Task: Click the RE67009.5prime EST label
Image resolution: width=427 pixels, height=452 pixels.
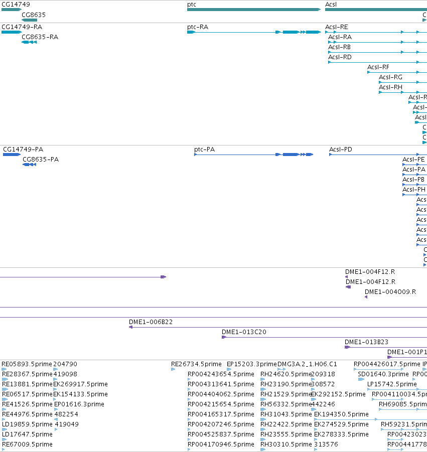Action: coord(27,445)
